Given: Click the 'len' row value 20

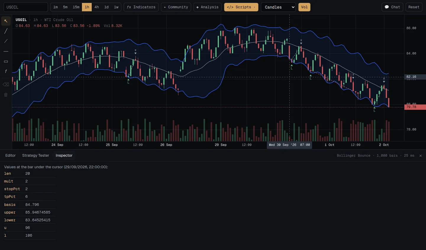Looking at the screenshot, I should pos(28,174).
